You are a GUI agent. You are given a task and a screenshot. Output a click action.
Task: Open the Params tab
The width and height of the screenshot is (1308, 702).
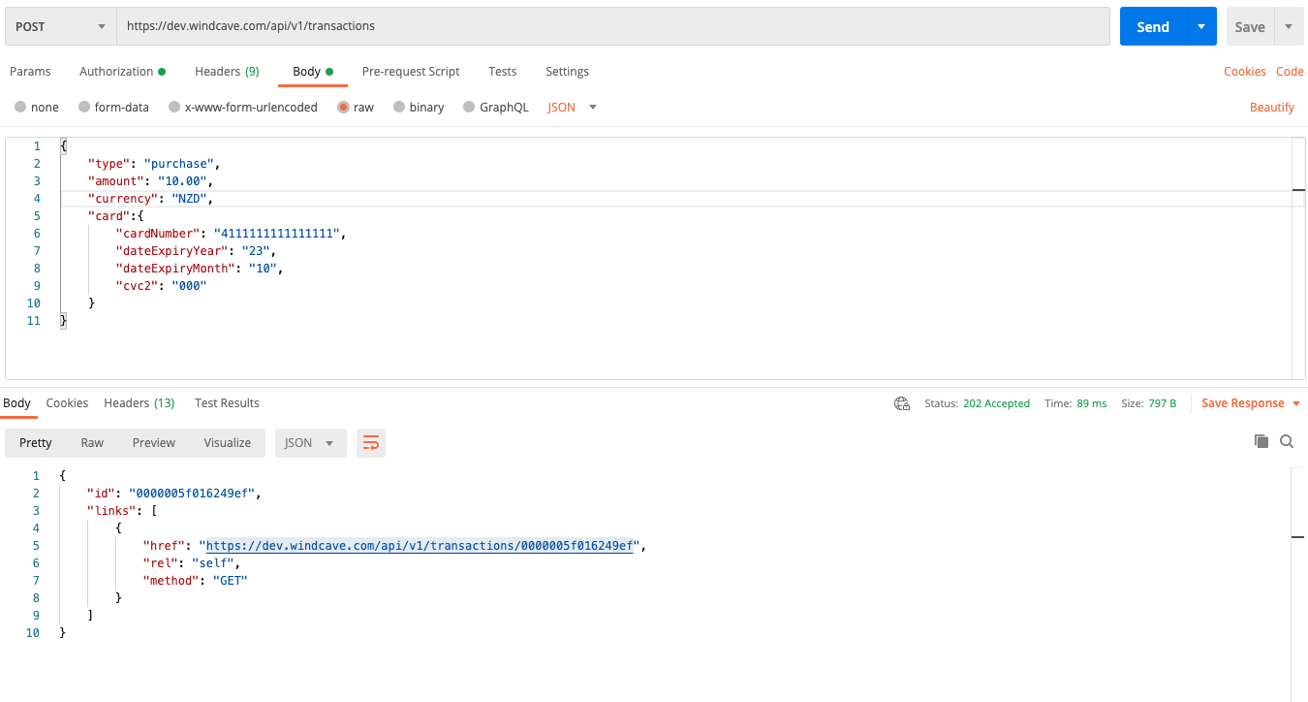click(x=30, y=72)
